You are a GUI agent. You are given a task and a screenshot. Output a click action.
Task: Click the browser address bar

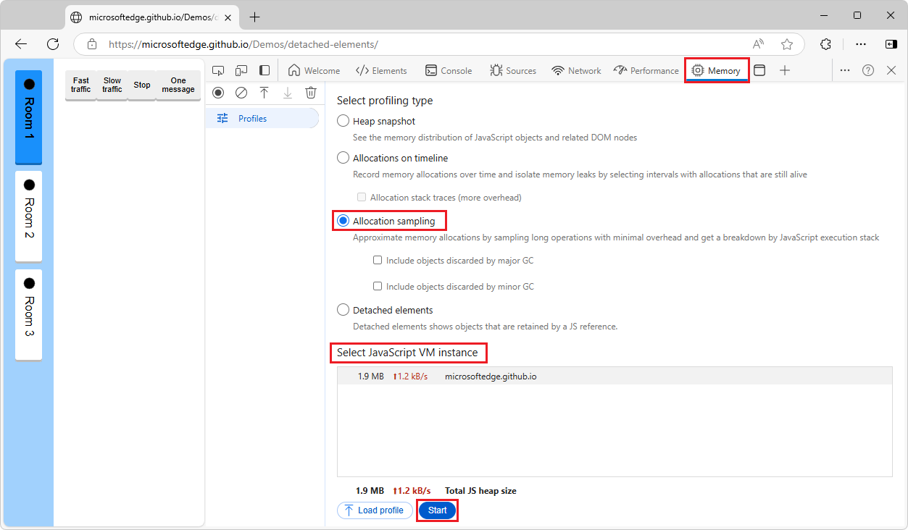[290, 44]
